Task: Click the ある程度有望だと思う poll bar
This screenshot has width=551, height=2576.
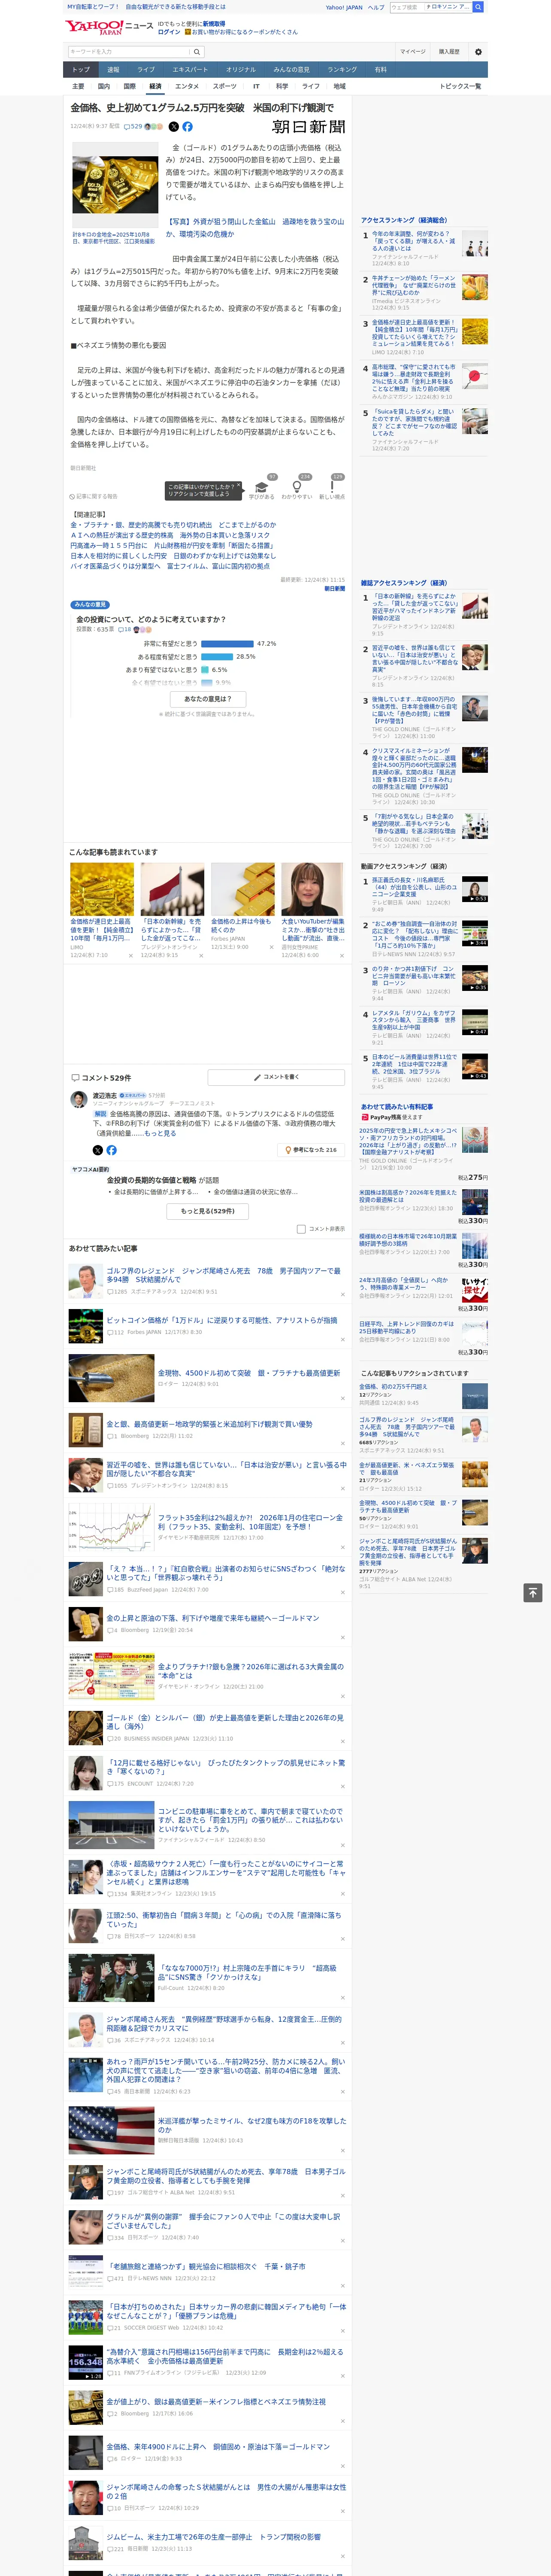Action: click(x=217, y=657)
